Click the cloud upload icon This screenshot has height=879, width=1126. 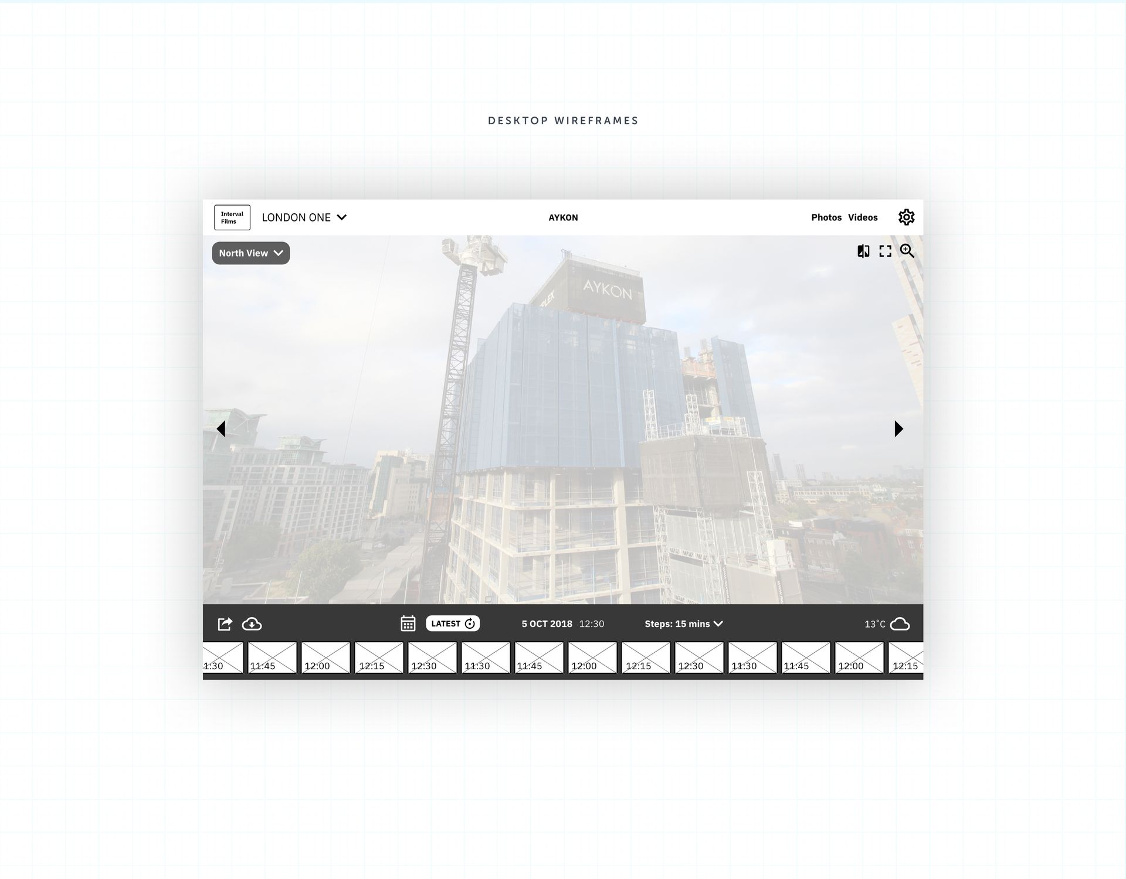(x=253, y=624)
